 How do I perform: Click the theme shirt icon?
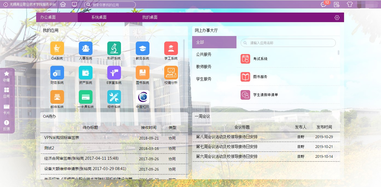[x=350, y=4]
